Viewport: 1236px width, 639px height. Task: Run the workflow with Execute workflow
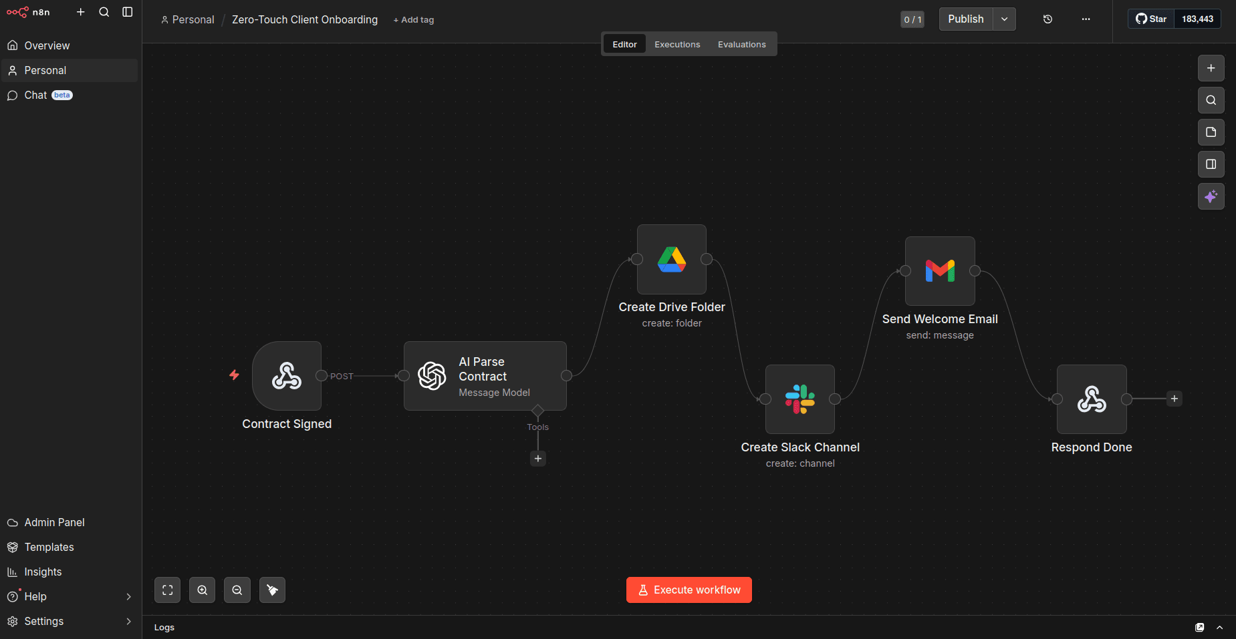pyautogui.click(x=689, y=590)
